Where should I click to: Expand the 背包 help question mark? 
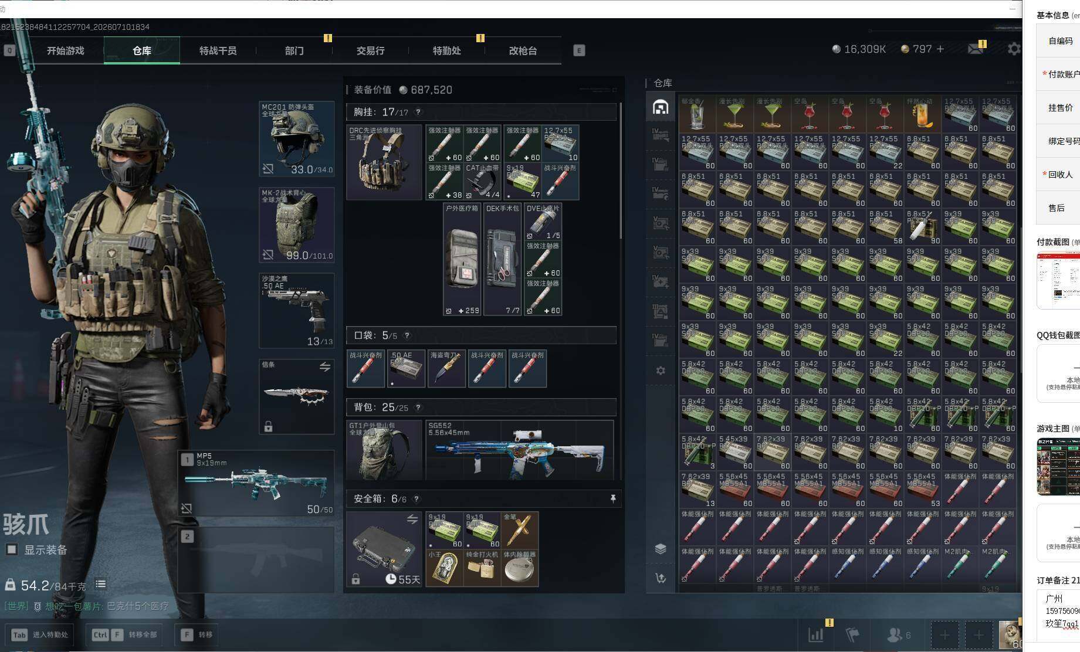418,407
